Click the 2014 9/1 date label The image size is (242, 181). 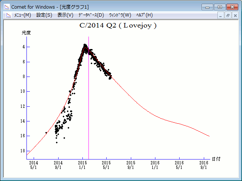coord(58,165)
